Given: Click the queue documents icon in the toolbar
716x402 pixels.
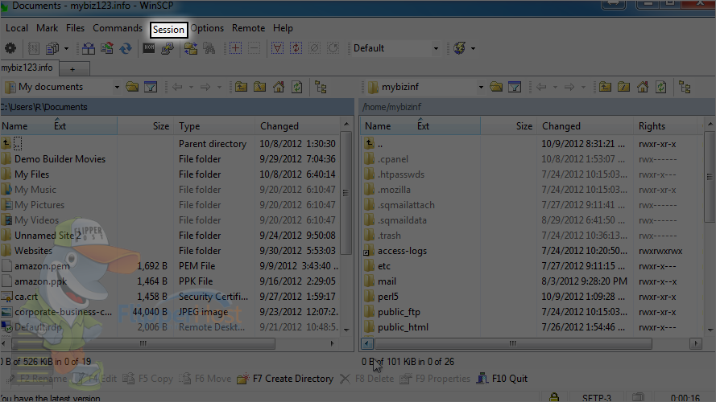Looking at the screenshot, I should pyautogui.click(x=52, y=48).
